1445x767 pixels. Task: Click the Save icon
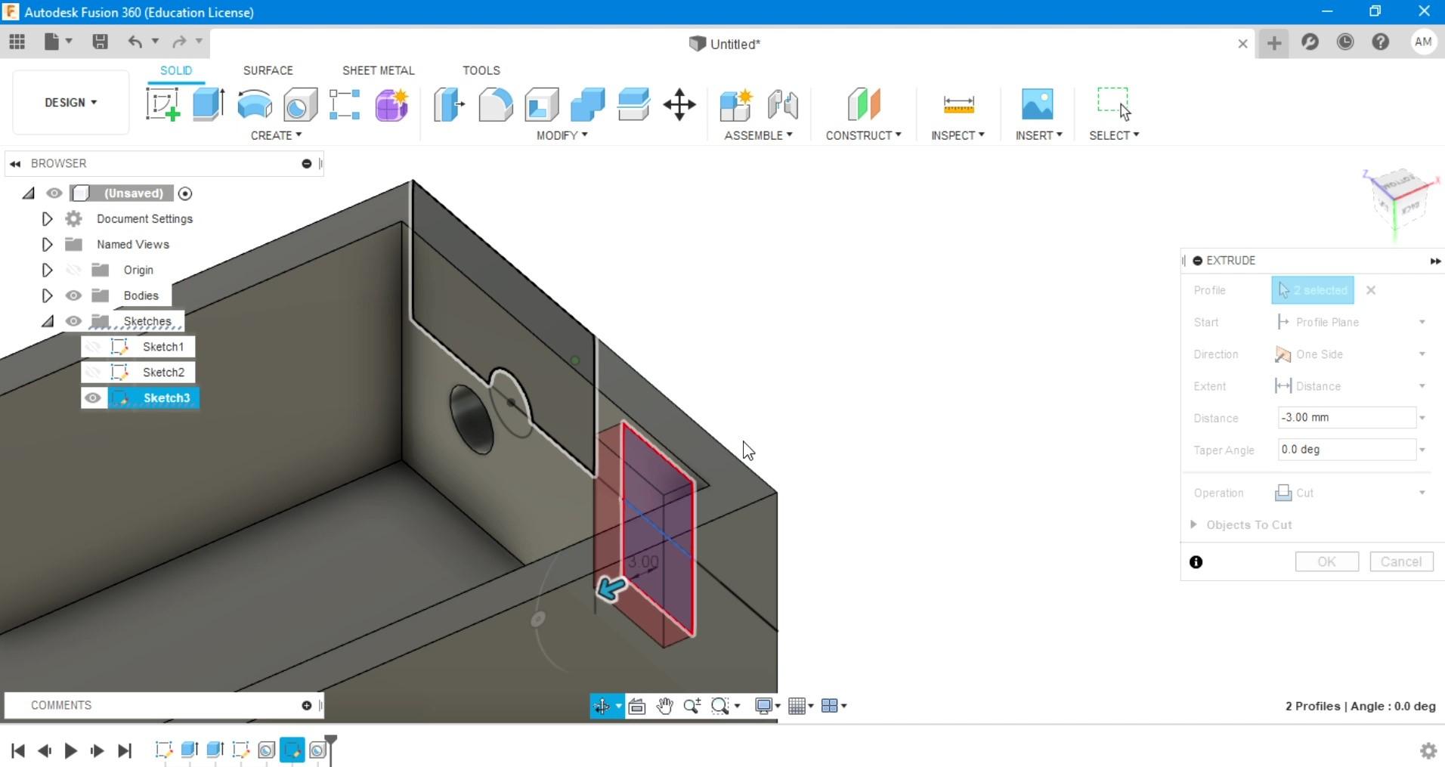[x=100, y=42]
